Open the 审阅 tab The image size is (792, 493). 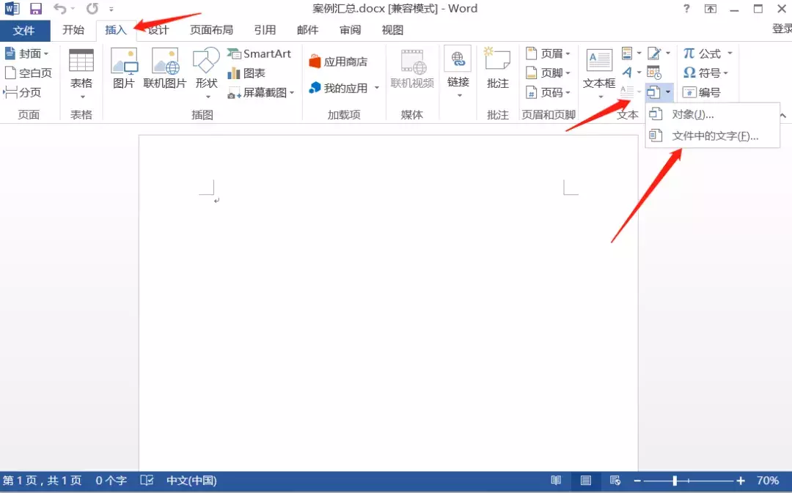pos(350,30)
